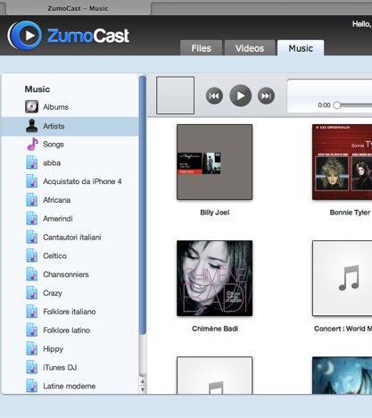372x418 pixels.
Task: Open the Concert : World Music placeholder thumbnail
Action: [342, 278]
